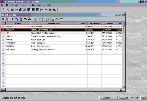Toggle the row selector box for HOLIDAY
Screen dimensions: 147x101
(x=3, y=30)
